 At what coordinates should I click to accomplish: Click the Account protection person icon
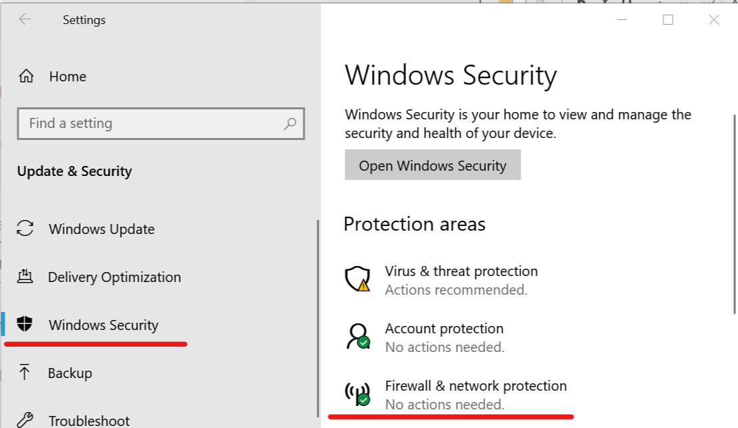tap(358, 336)
